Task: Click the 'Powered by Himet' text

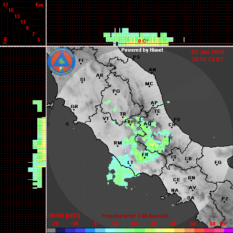Action: pos(142,50)
